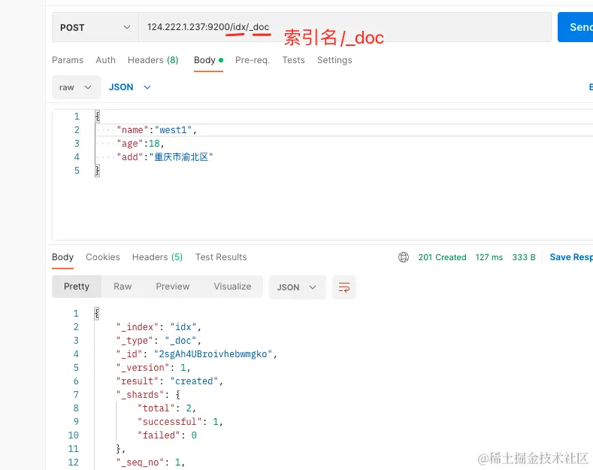
Task: Open the JSON body format dropdown
Action: (x=130, y=87)
